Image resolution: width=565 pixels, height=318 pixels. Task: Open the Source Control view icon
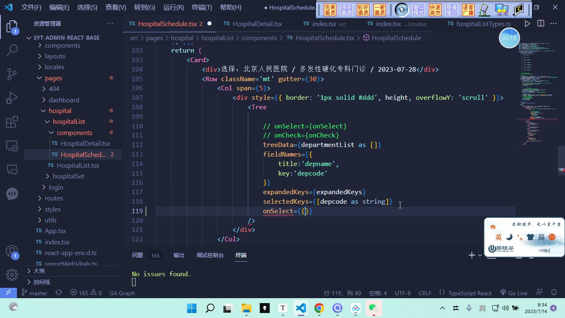pos(12,74)
